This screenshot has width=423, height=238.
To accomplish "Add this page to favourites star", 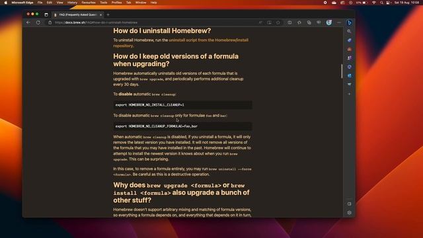I will 278,22.
